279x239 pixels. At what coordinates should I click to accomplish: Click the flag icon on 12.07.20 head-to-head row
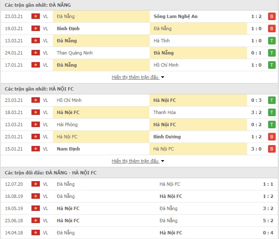(x=36, y=184)
